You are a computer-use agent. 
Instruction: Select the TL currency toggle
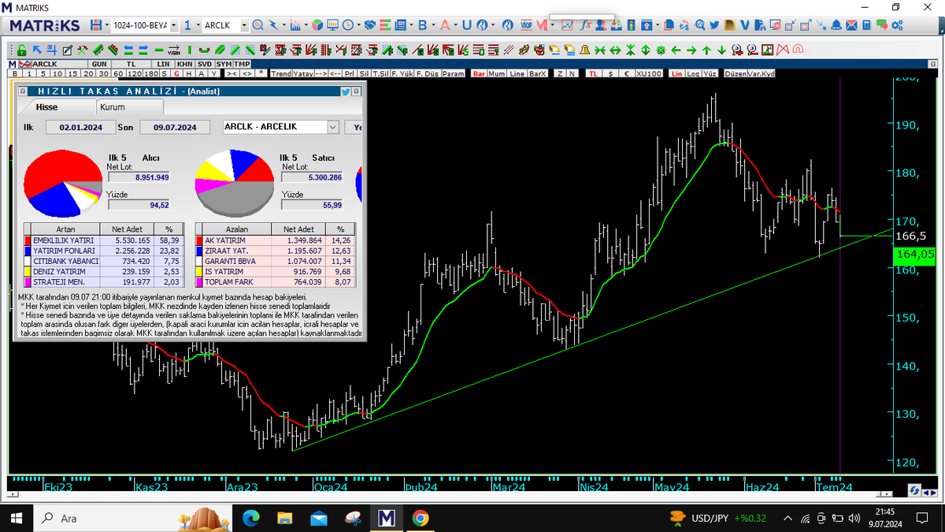click(593, 73)
